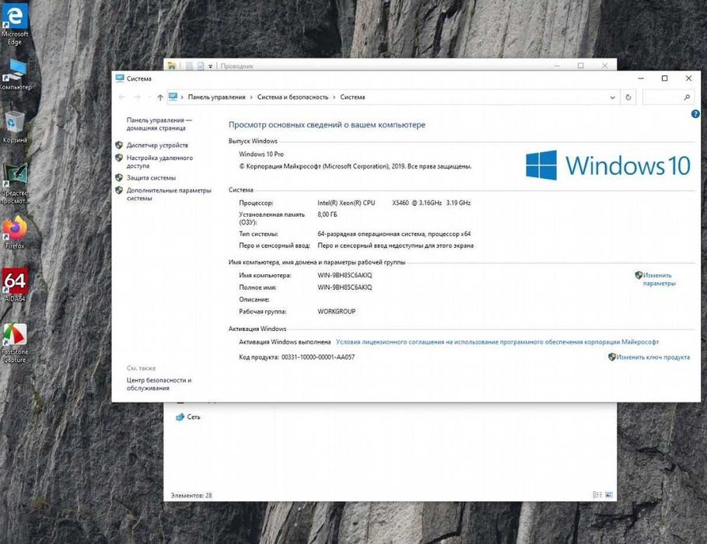Open Диспетчер устройств
707x544 pixels.
tap(157, 145)
